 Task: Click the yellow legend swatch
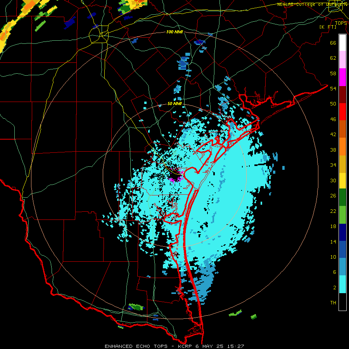tap(342, 180)
